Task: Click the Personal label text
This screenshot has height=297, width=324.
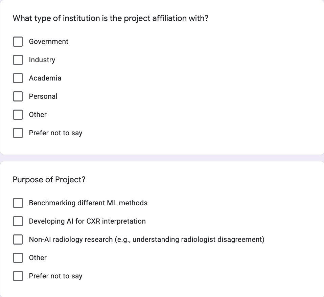Action: tap(43, 96)
